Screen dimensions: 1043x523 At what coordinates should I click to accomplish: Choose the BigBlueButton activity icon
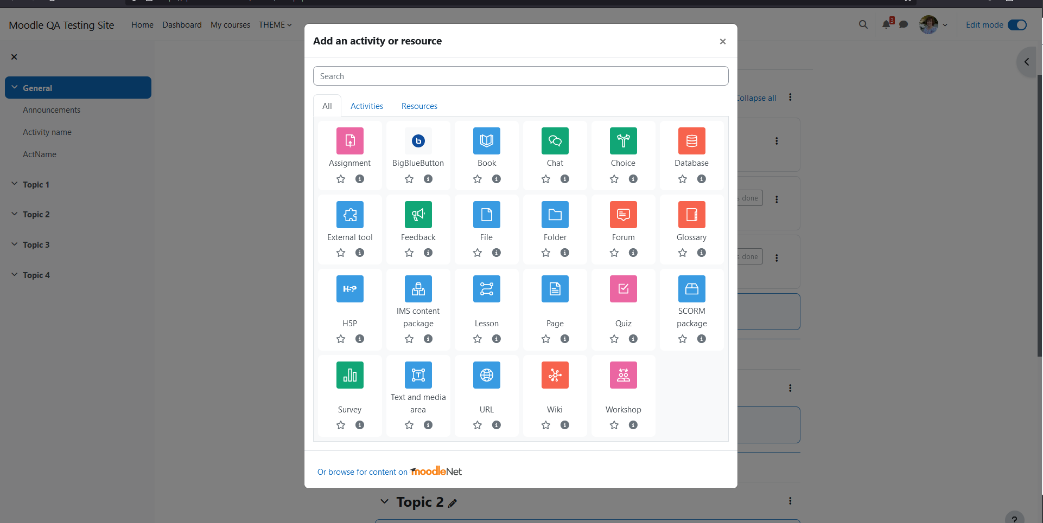[418, 141]
